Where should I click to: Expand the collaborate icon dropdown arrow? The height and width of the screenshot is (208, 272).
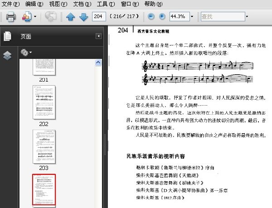point(35,17)
